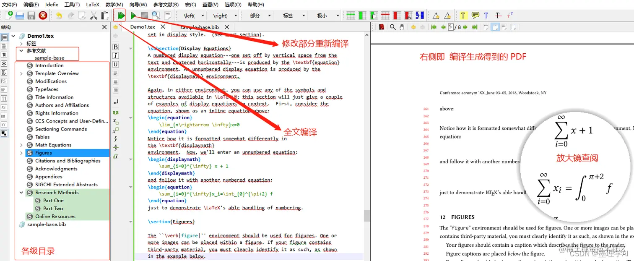Screen dimensions: 634x261
Task: Click the add table row icon with green line
Action: tap(351, 16)
